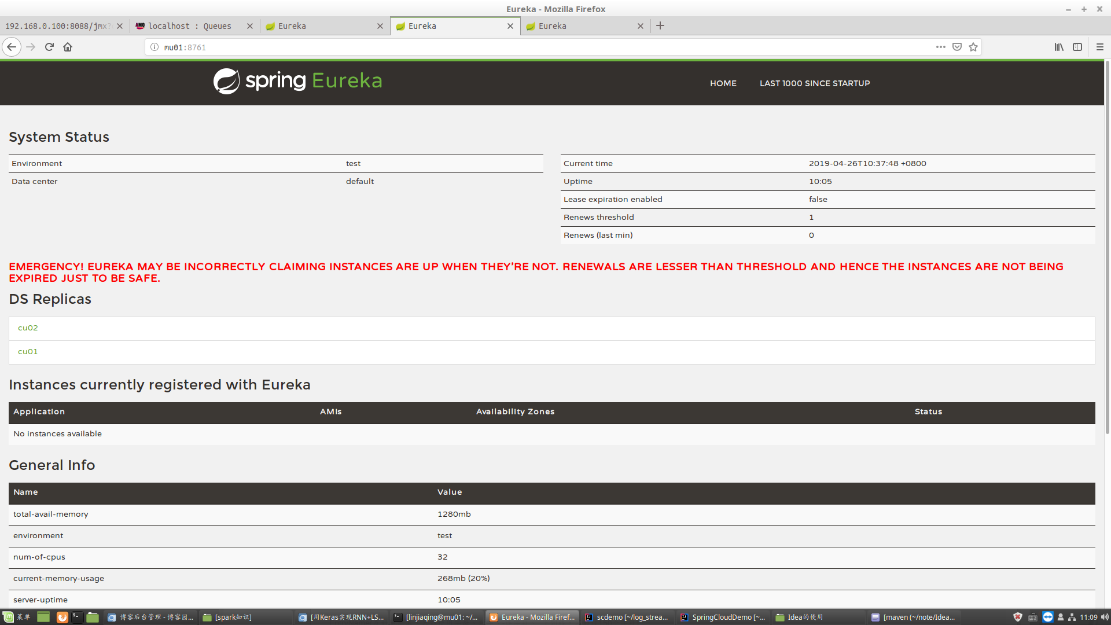This screenshot has height=625, width=1111.
Task: Open the TeamViewer tray icon
Action: (1048, 617)
